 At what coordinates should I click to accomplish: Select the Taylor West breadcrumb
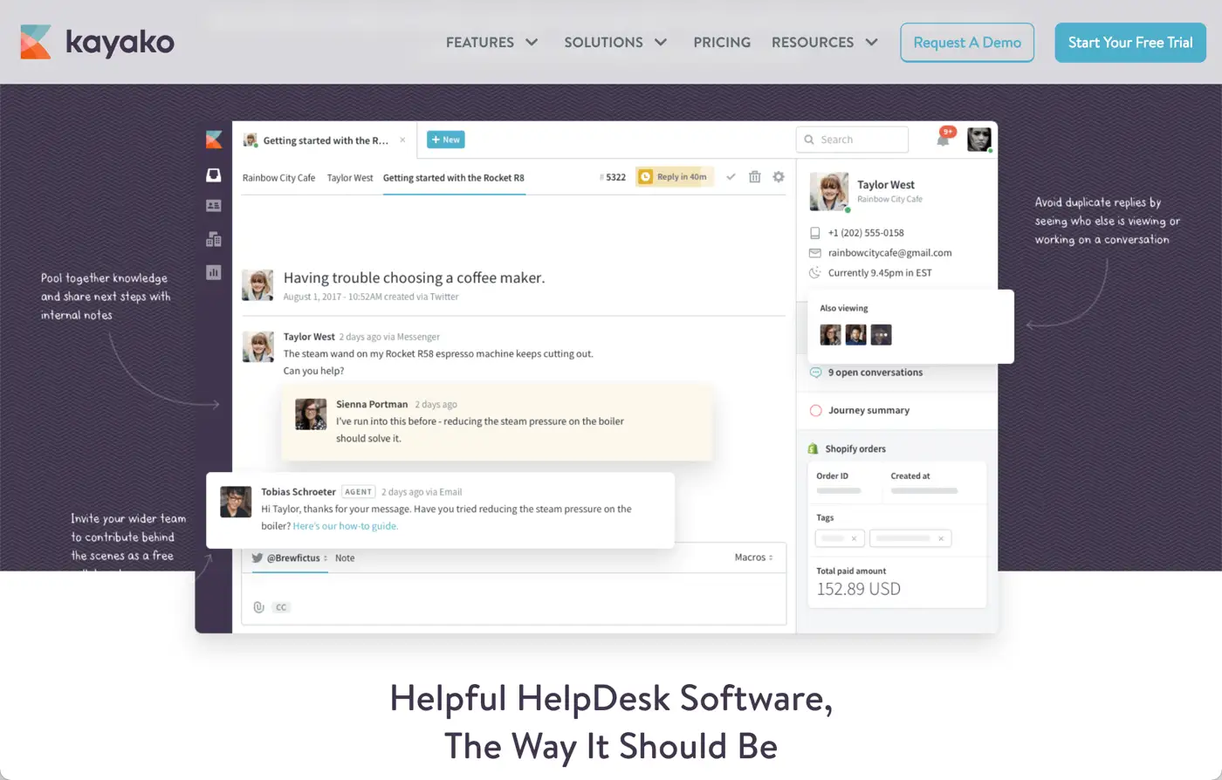pyautogui.click(x=350, y=177)
